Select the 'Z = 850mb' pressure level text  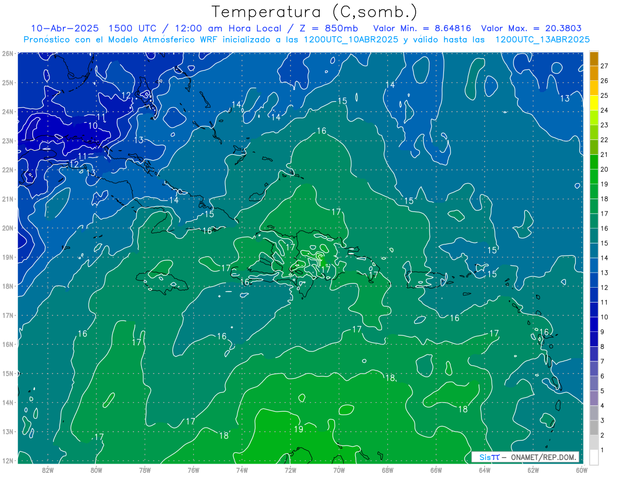(x=329, y=28)
